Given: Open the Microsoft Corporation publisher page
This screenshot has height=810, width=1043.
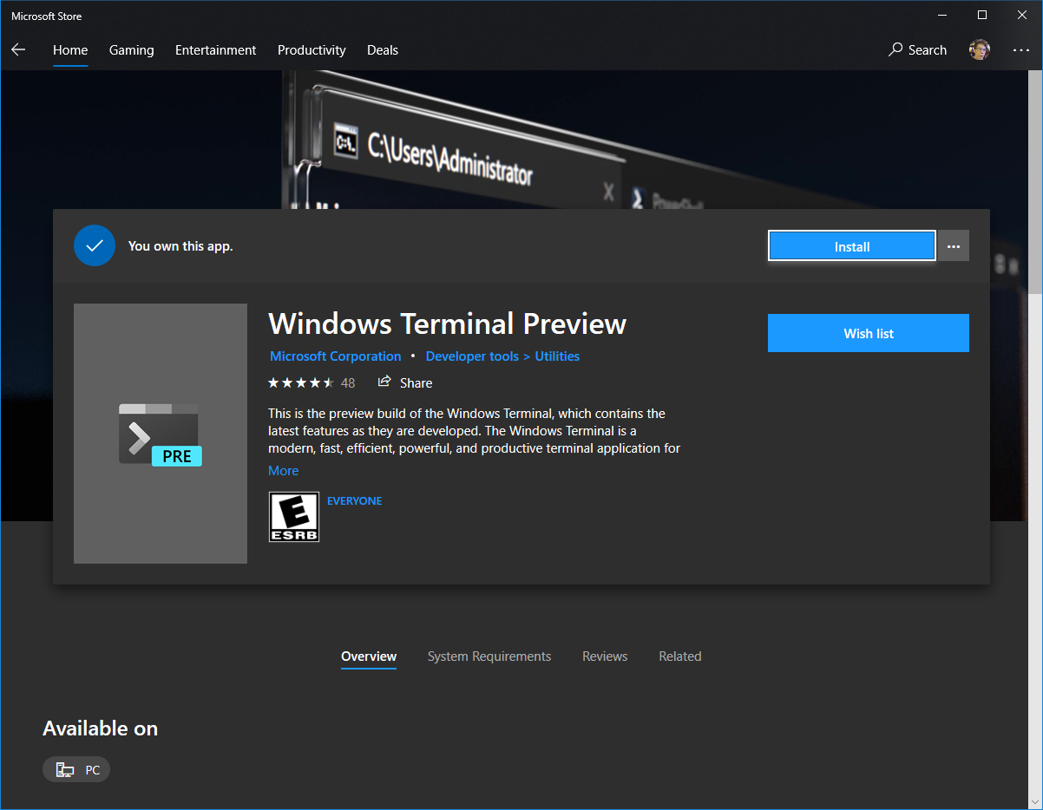Looking at the screenshot, I should (x=335, y=356).
